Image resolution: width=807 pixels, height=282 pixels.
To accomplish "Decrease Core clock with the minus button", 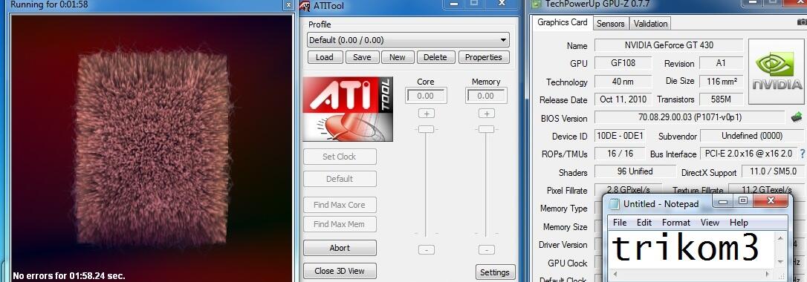I will click(x=426, y=249).
